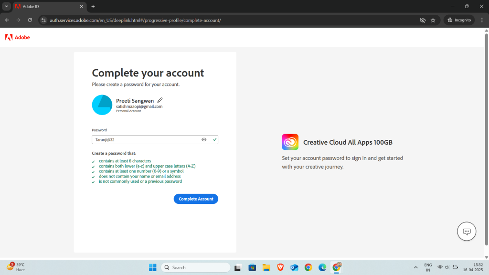
Task: Click the third-party cookies blocked eye icon
Action: (423, 20)
